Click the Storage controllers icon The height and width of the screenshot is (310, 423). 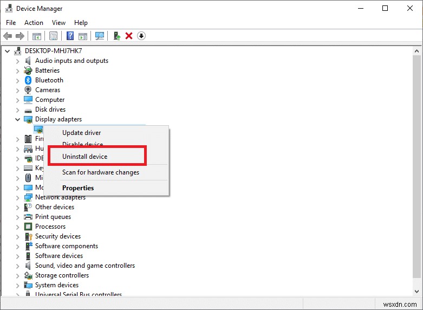pyautogui.click(x=28, y=275)
